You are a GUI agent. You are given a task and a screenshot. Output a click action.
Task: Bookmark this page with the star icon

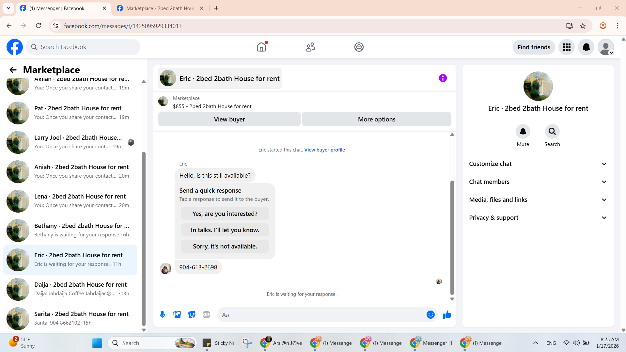[583, 26]
